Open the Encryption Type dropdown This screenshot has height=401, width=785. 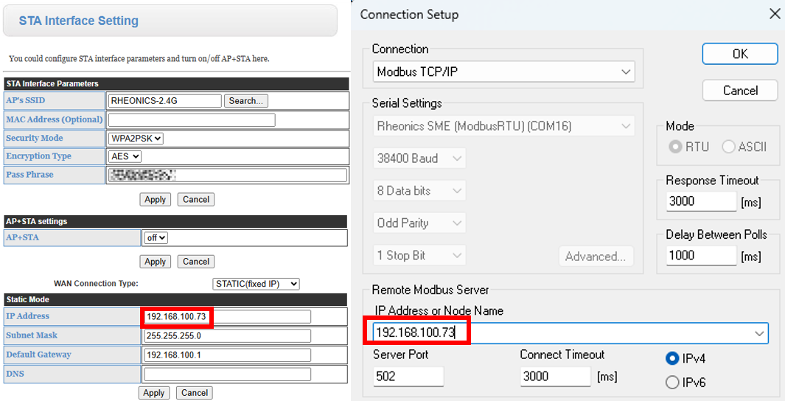point(125,156)
